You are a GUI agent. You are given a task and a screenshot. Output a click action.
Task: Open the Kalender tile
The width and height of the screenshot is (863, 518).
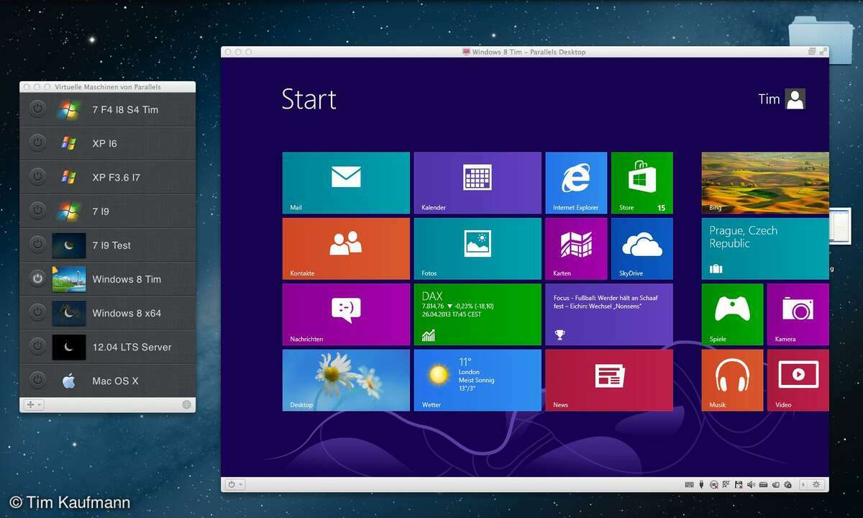[478, 183]
